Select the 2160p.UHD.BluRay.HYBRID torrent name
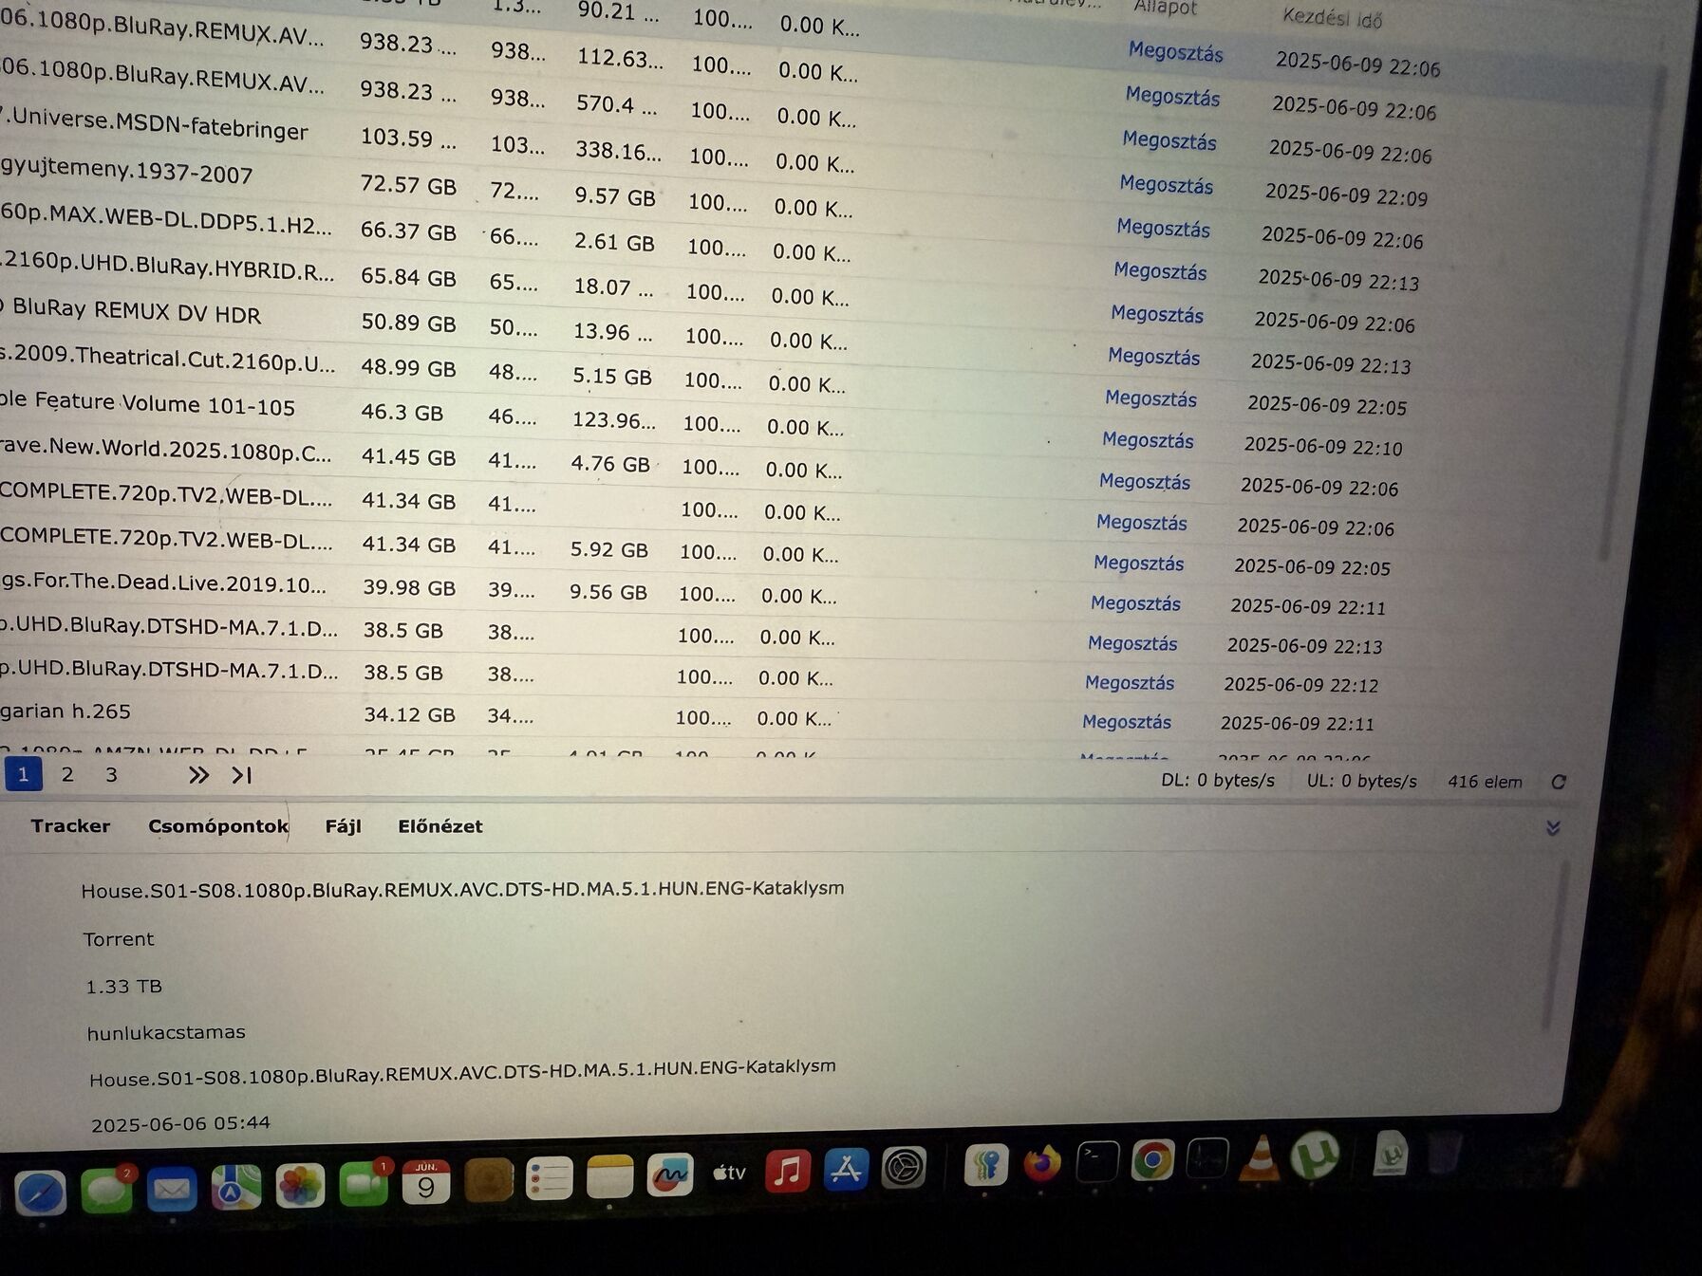Image resolution: width=1702 pixels, height=1276 pixels. [x=167, y=267]
